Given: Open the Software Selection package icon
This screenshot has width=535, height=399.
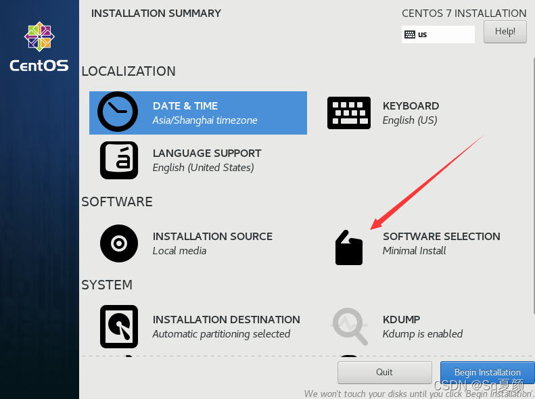Looking at the screenshot, I should coord(349,248).
